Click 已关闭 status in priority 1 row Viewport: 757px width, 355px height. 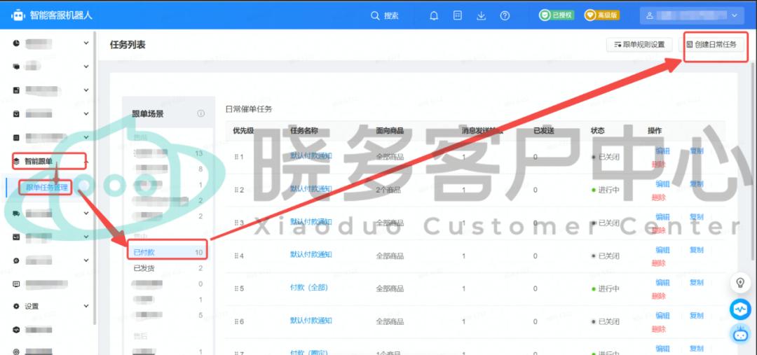point(606,157)
